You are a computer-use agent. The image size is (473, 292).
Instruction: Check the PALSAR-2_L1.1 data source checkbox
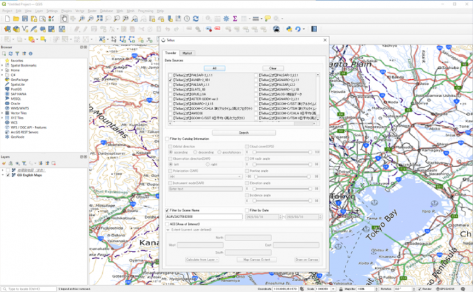click(x=171, y=75)
